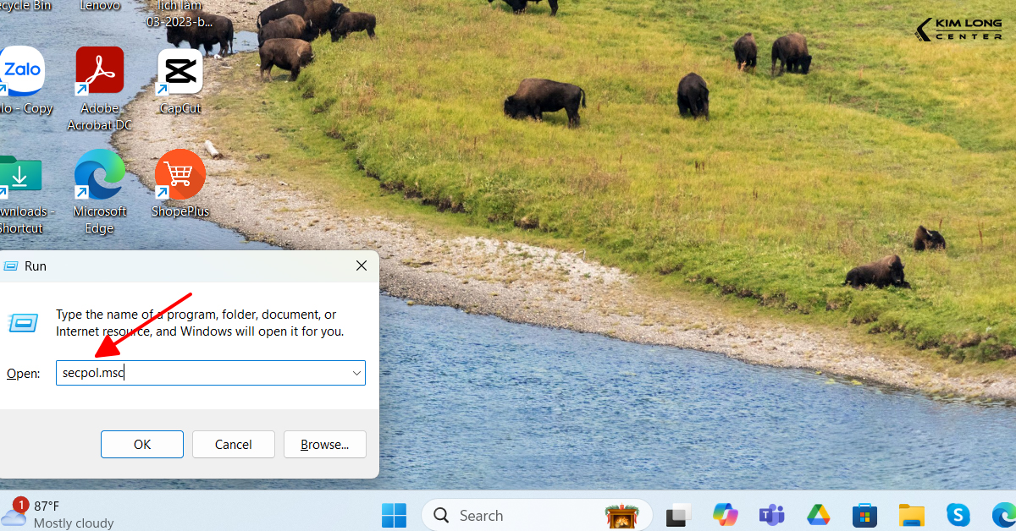1016x531 pixels.
Task: Launch Google Drive from the taskbar
Action: [817, 515]
